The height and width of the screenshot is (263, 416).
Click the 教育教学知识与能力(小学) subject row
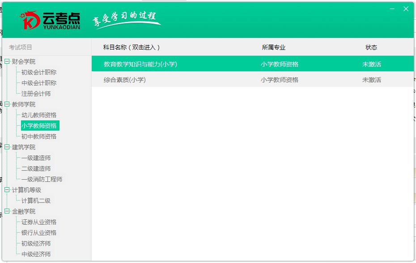pos(140,64)
